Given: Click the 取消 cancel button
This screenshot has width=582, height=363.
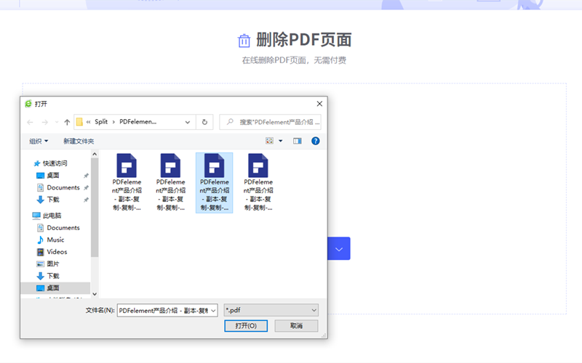Looking at the screenshot, I should [x=296, y=326].
